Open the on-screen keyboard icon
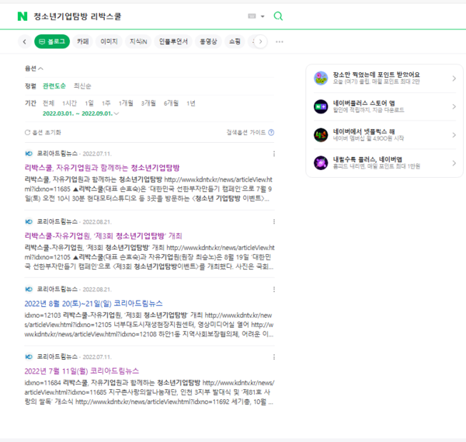The image size is (466, 442). (x=252, y=16)
